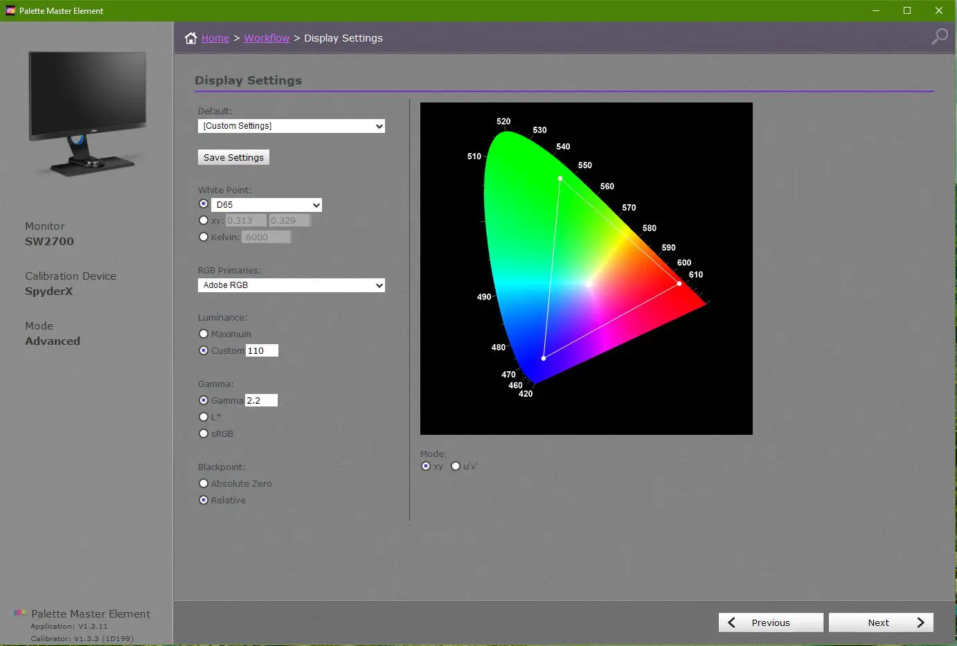The width and height of the screenshot is (957, 646).
Task: Switch chart mode to u'v'
Action: tap(456, 466)
